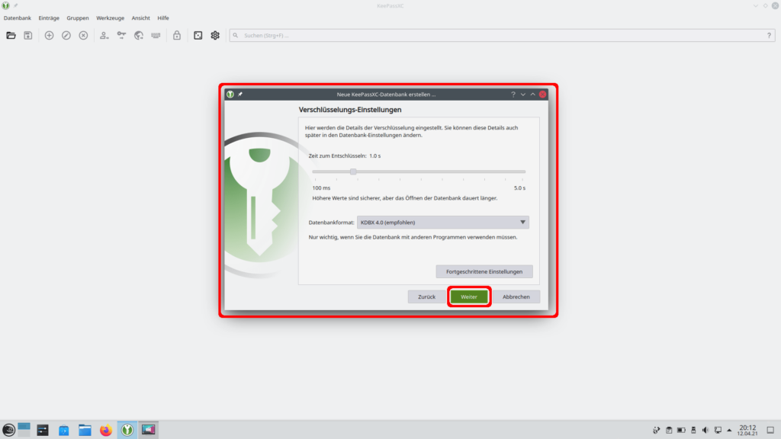Open removable devices tray icon
The width and height of the screenshot is (781, 439).
[693, 430]
